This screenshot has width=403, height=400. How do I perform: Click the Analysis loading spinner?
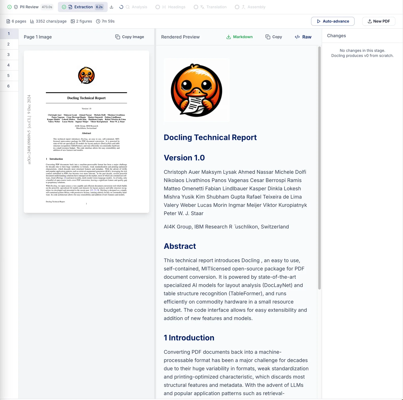click(121, 7)
